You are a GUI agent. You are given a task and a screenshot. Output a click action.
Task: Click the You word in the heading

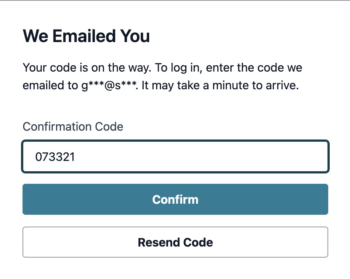coord(135,36)
